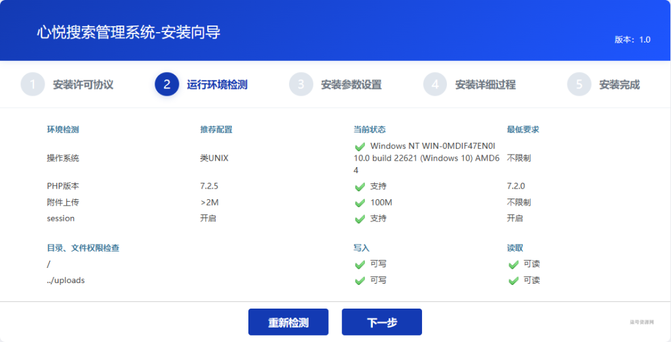Click the 附件上传 row label

pos(63,202)
